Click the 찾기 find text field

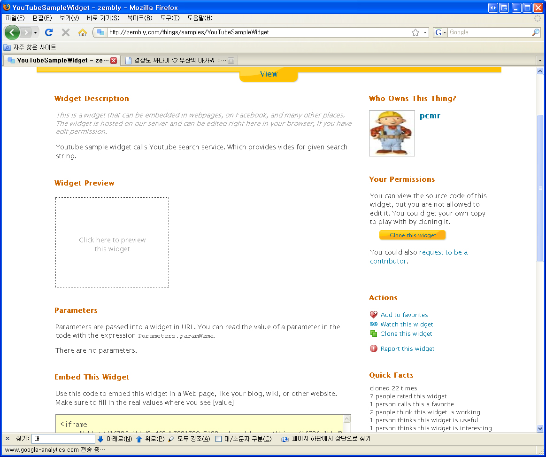pos(63,439)
